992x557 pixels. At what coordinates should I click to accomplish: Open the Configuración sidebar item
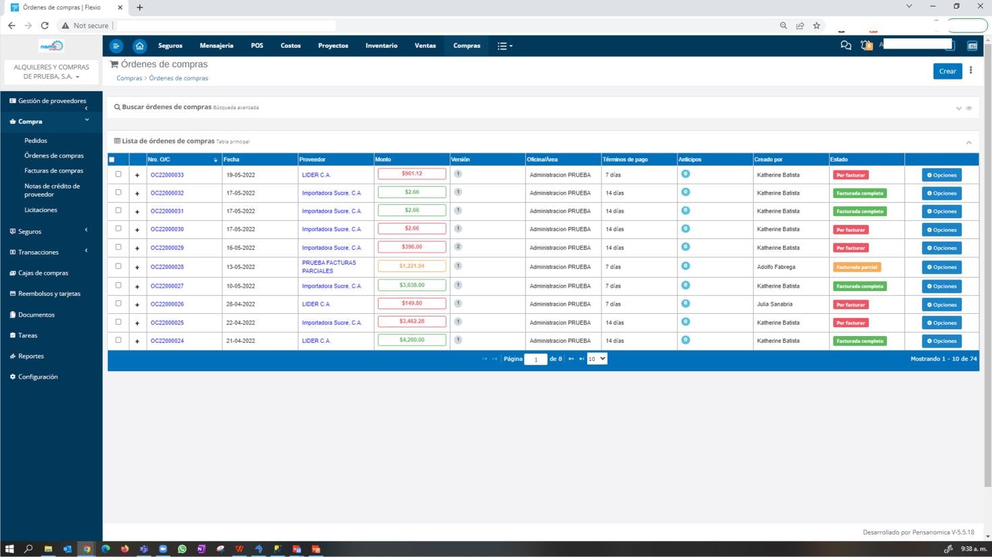coord(38,376)
